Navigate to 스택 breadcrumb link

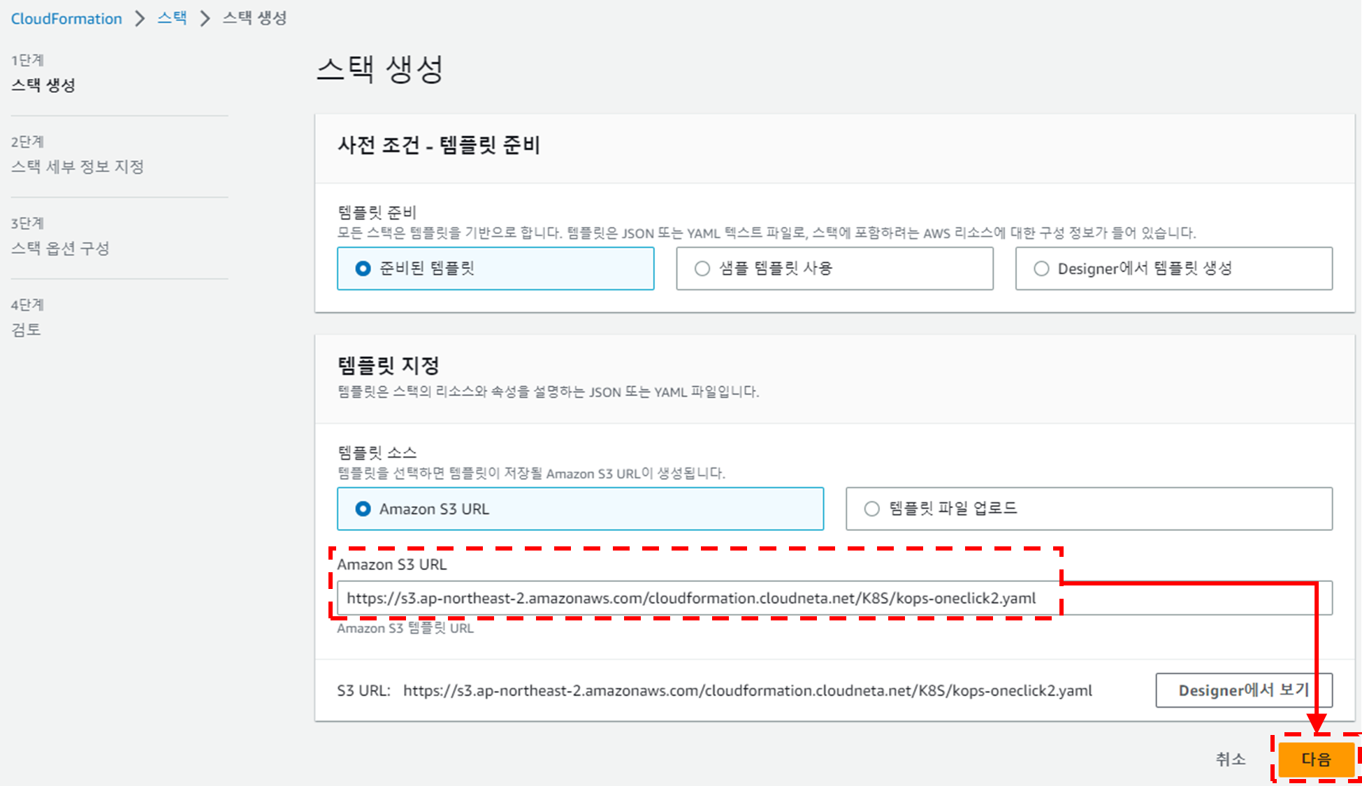point(172,17)
